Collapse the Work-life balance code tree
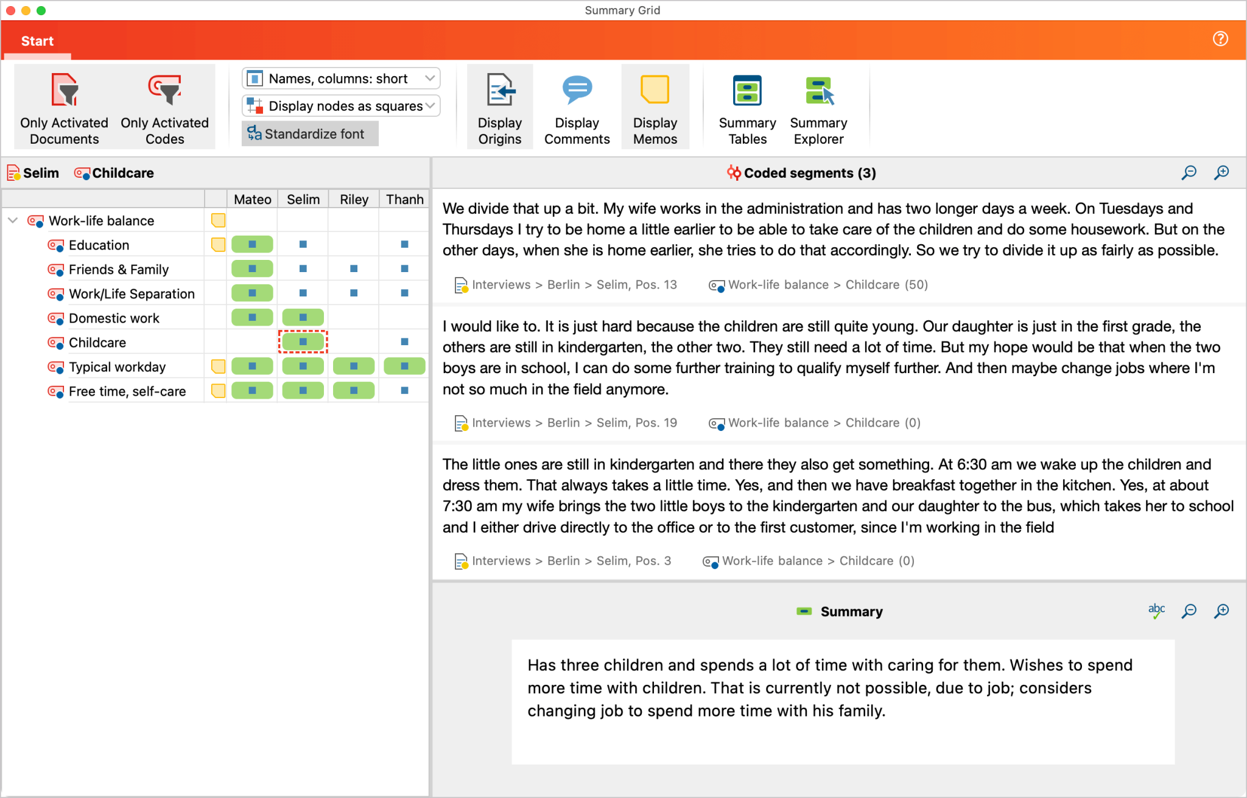 [x=13, y=220]
